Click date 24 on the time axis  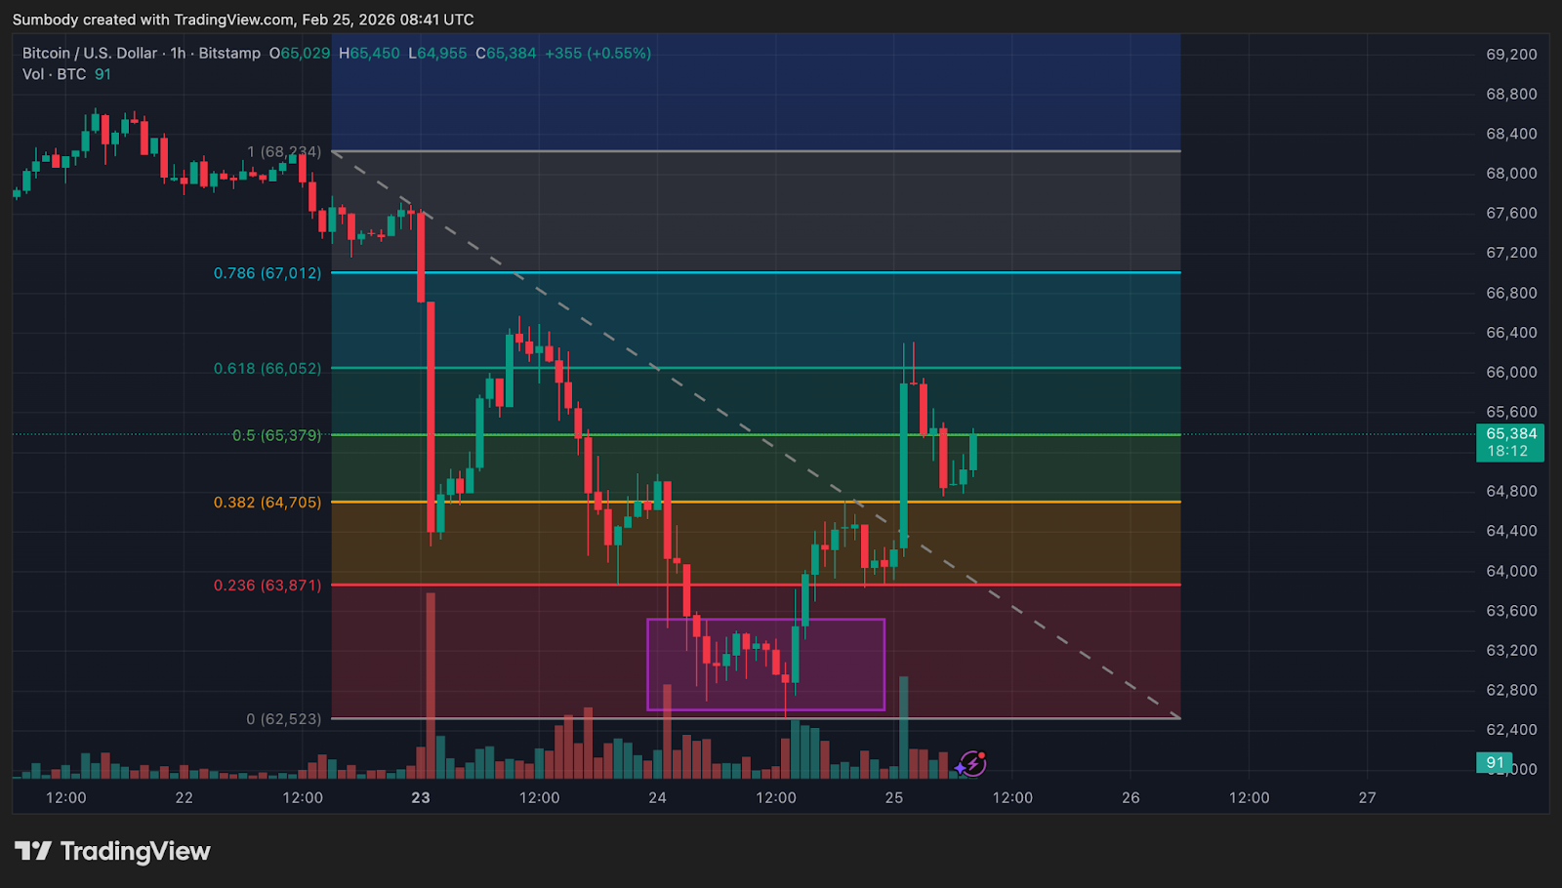(657, 798)
